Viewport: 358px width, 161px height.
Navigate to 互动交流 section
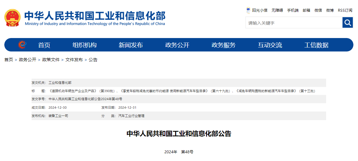tap(270, 45)
